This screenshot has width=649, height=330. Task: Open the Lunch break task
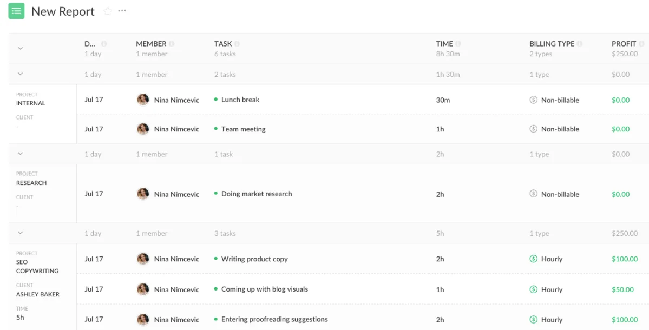[x=240, y=100]
